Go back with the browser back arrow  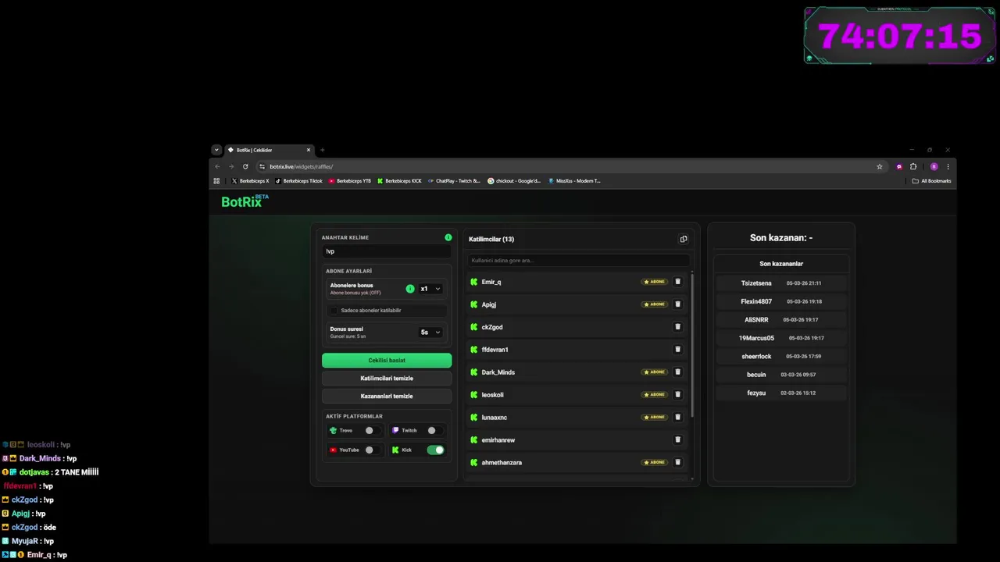(x=217, y=166)
